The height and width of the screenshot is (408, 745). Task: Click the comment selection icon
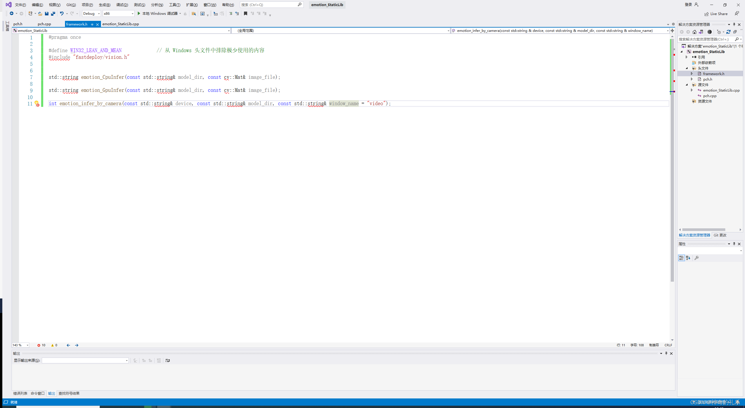click(237, 13)
